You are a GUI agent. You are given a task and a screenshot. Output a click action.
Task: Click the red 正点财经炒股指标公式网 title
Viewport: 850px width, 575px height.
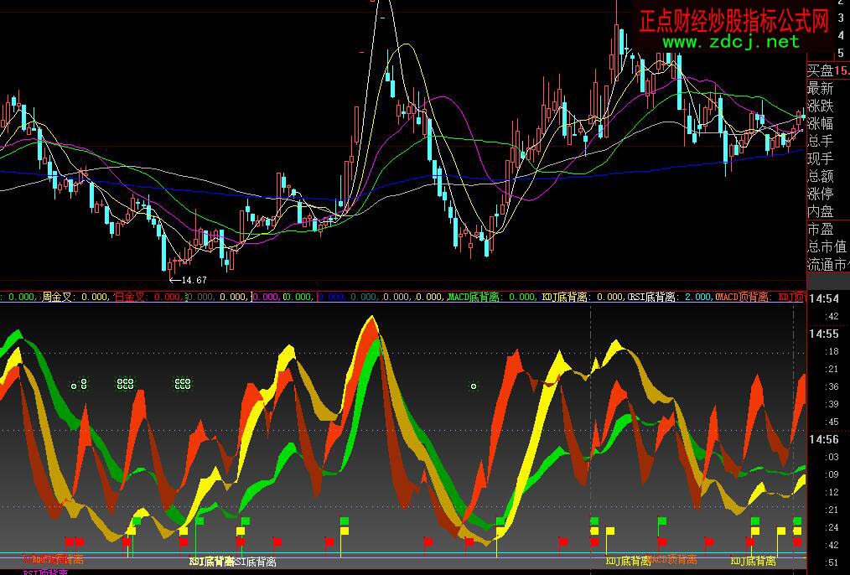tap(733, 18)
